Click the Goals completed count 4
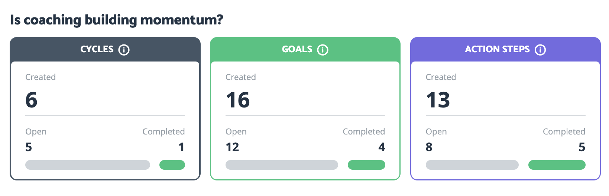The image size is (609, 196). tap(382, 147)
